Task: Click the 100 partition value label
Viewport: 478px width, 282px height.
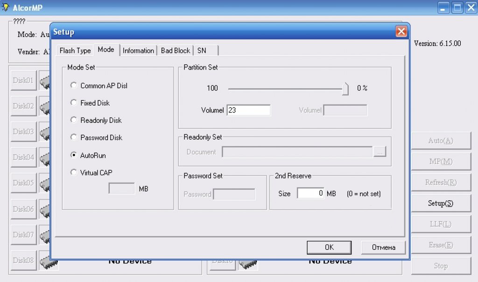Action: click(x=212, y=88)
